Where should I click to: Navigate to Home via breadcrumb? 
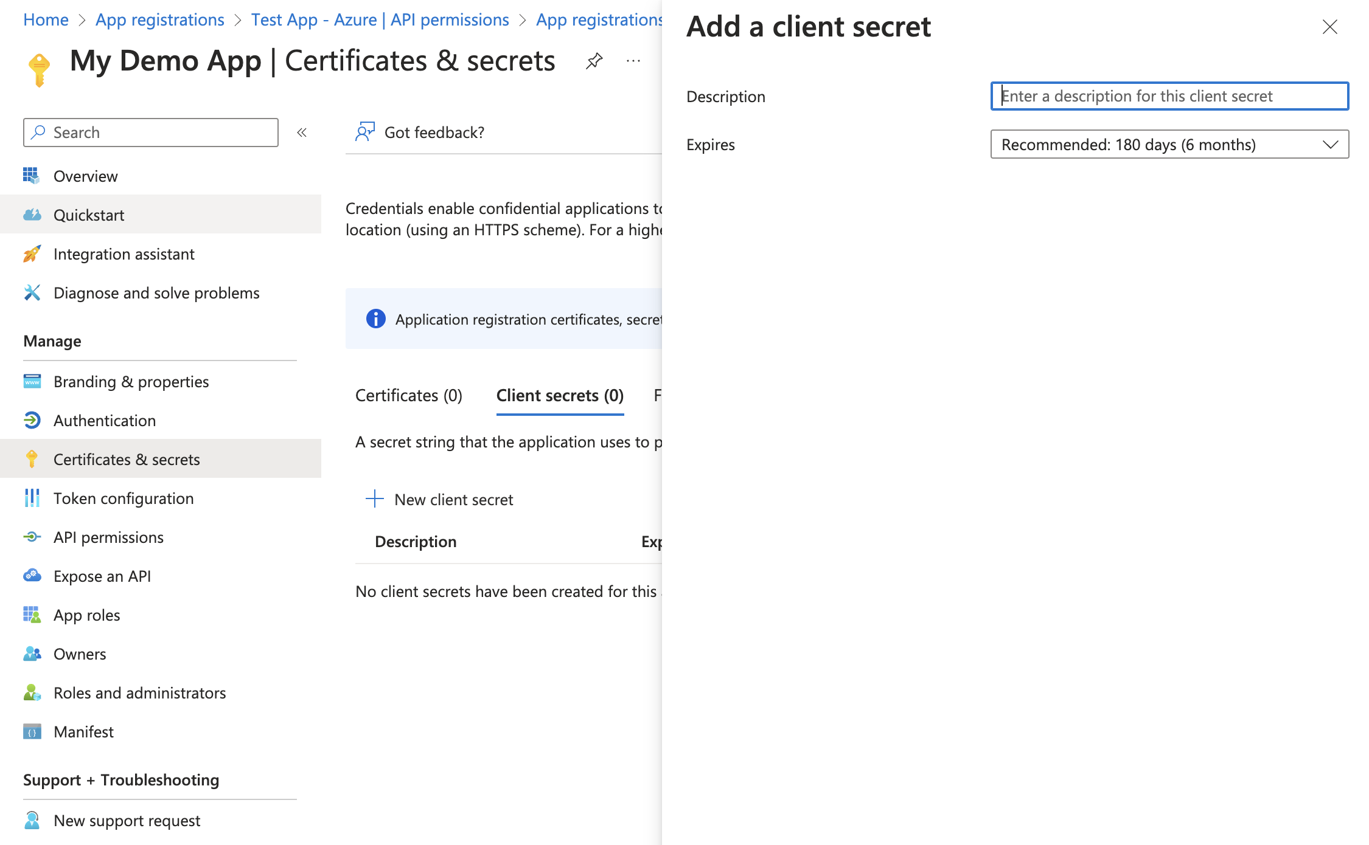click(x=45, y=19)
